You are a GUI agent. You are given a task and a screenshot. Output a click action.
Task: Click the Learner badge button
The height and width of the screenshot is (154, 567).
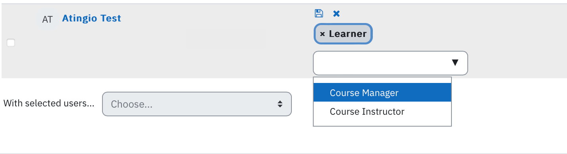(343, 34)
